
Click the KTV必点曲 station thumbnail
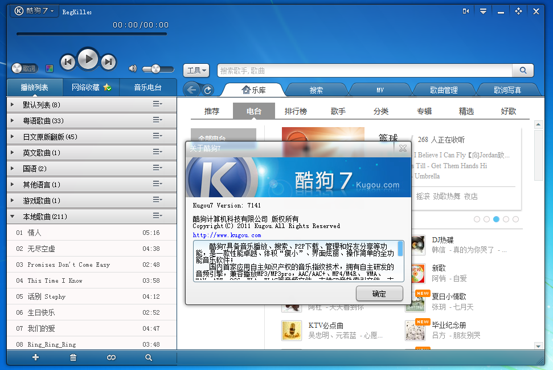coord(292,331)
